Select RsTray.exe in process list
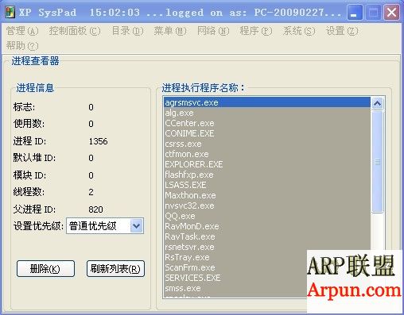Image resolution: width=404 pixels, height=315 pixels. click(x=235, y=257)
